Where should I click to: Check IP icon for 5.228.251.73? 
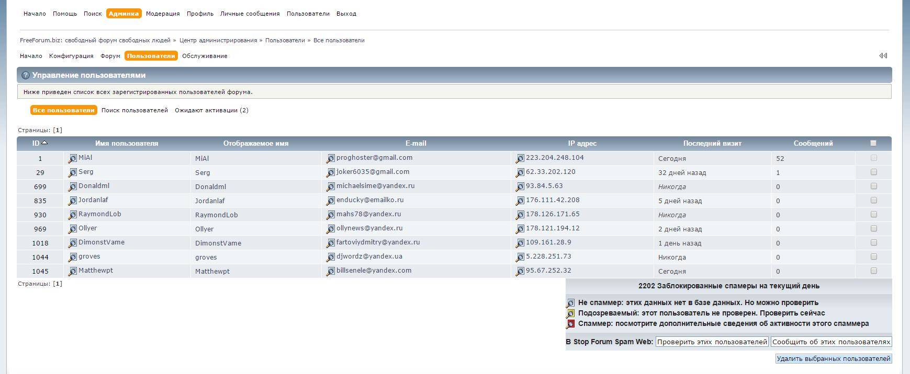(x=520, y=257)
